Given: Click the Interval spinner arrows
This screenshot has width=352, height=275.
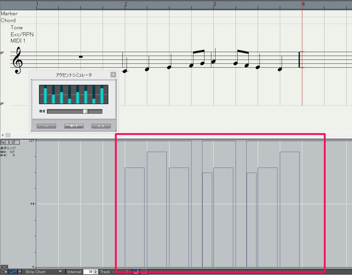Looking at the screenshot, I should pyautogui.click(x=96, y=272).
